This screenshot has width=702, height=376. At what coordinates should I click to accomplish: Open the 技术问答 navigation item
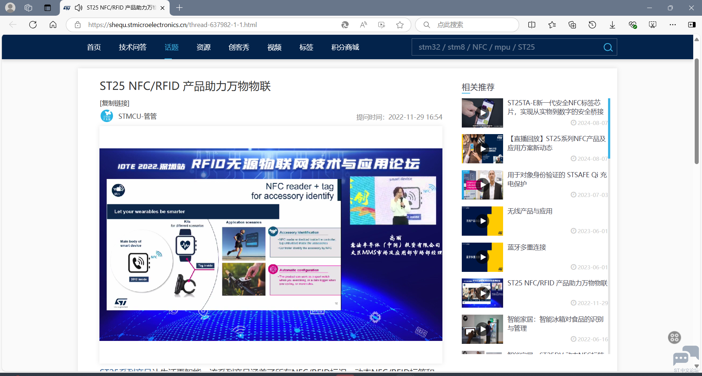pyautogui.click(x=133, y=47)
